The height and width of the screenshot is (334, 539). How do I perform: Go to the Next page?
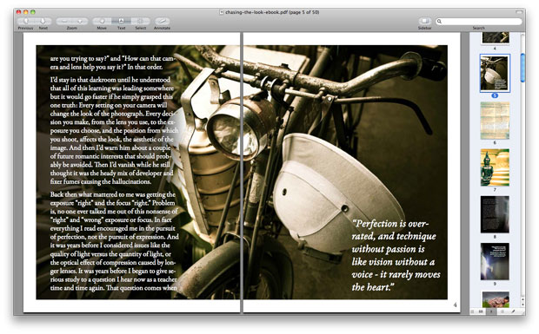pos(43,22)
